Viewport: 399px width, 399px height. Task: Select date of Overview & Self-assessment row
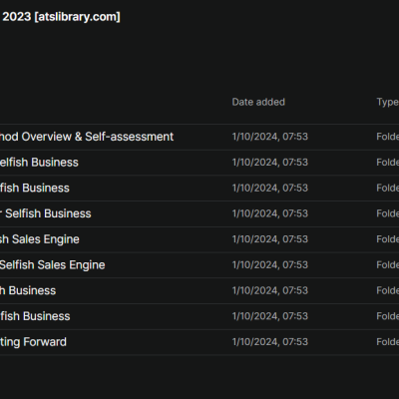click(270, 137)
